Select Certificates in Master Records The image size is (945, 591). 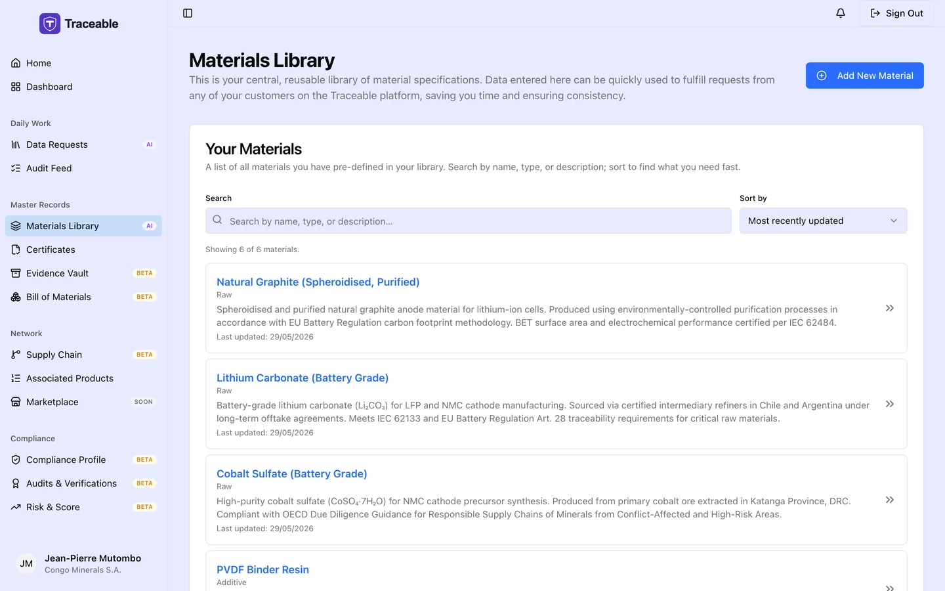click(x=83, y=250)
